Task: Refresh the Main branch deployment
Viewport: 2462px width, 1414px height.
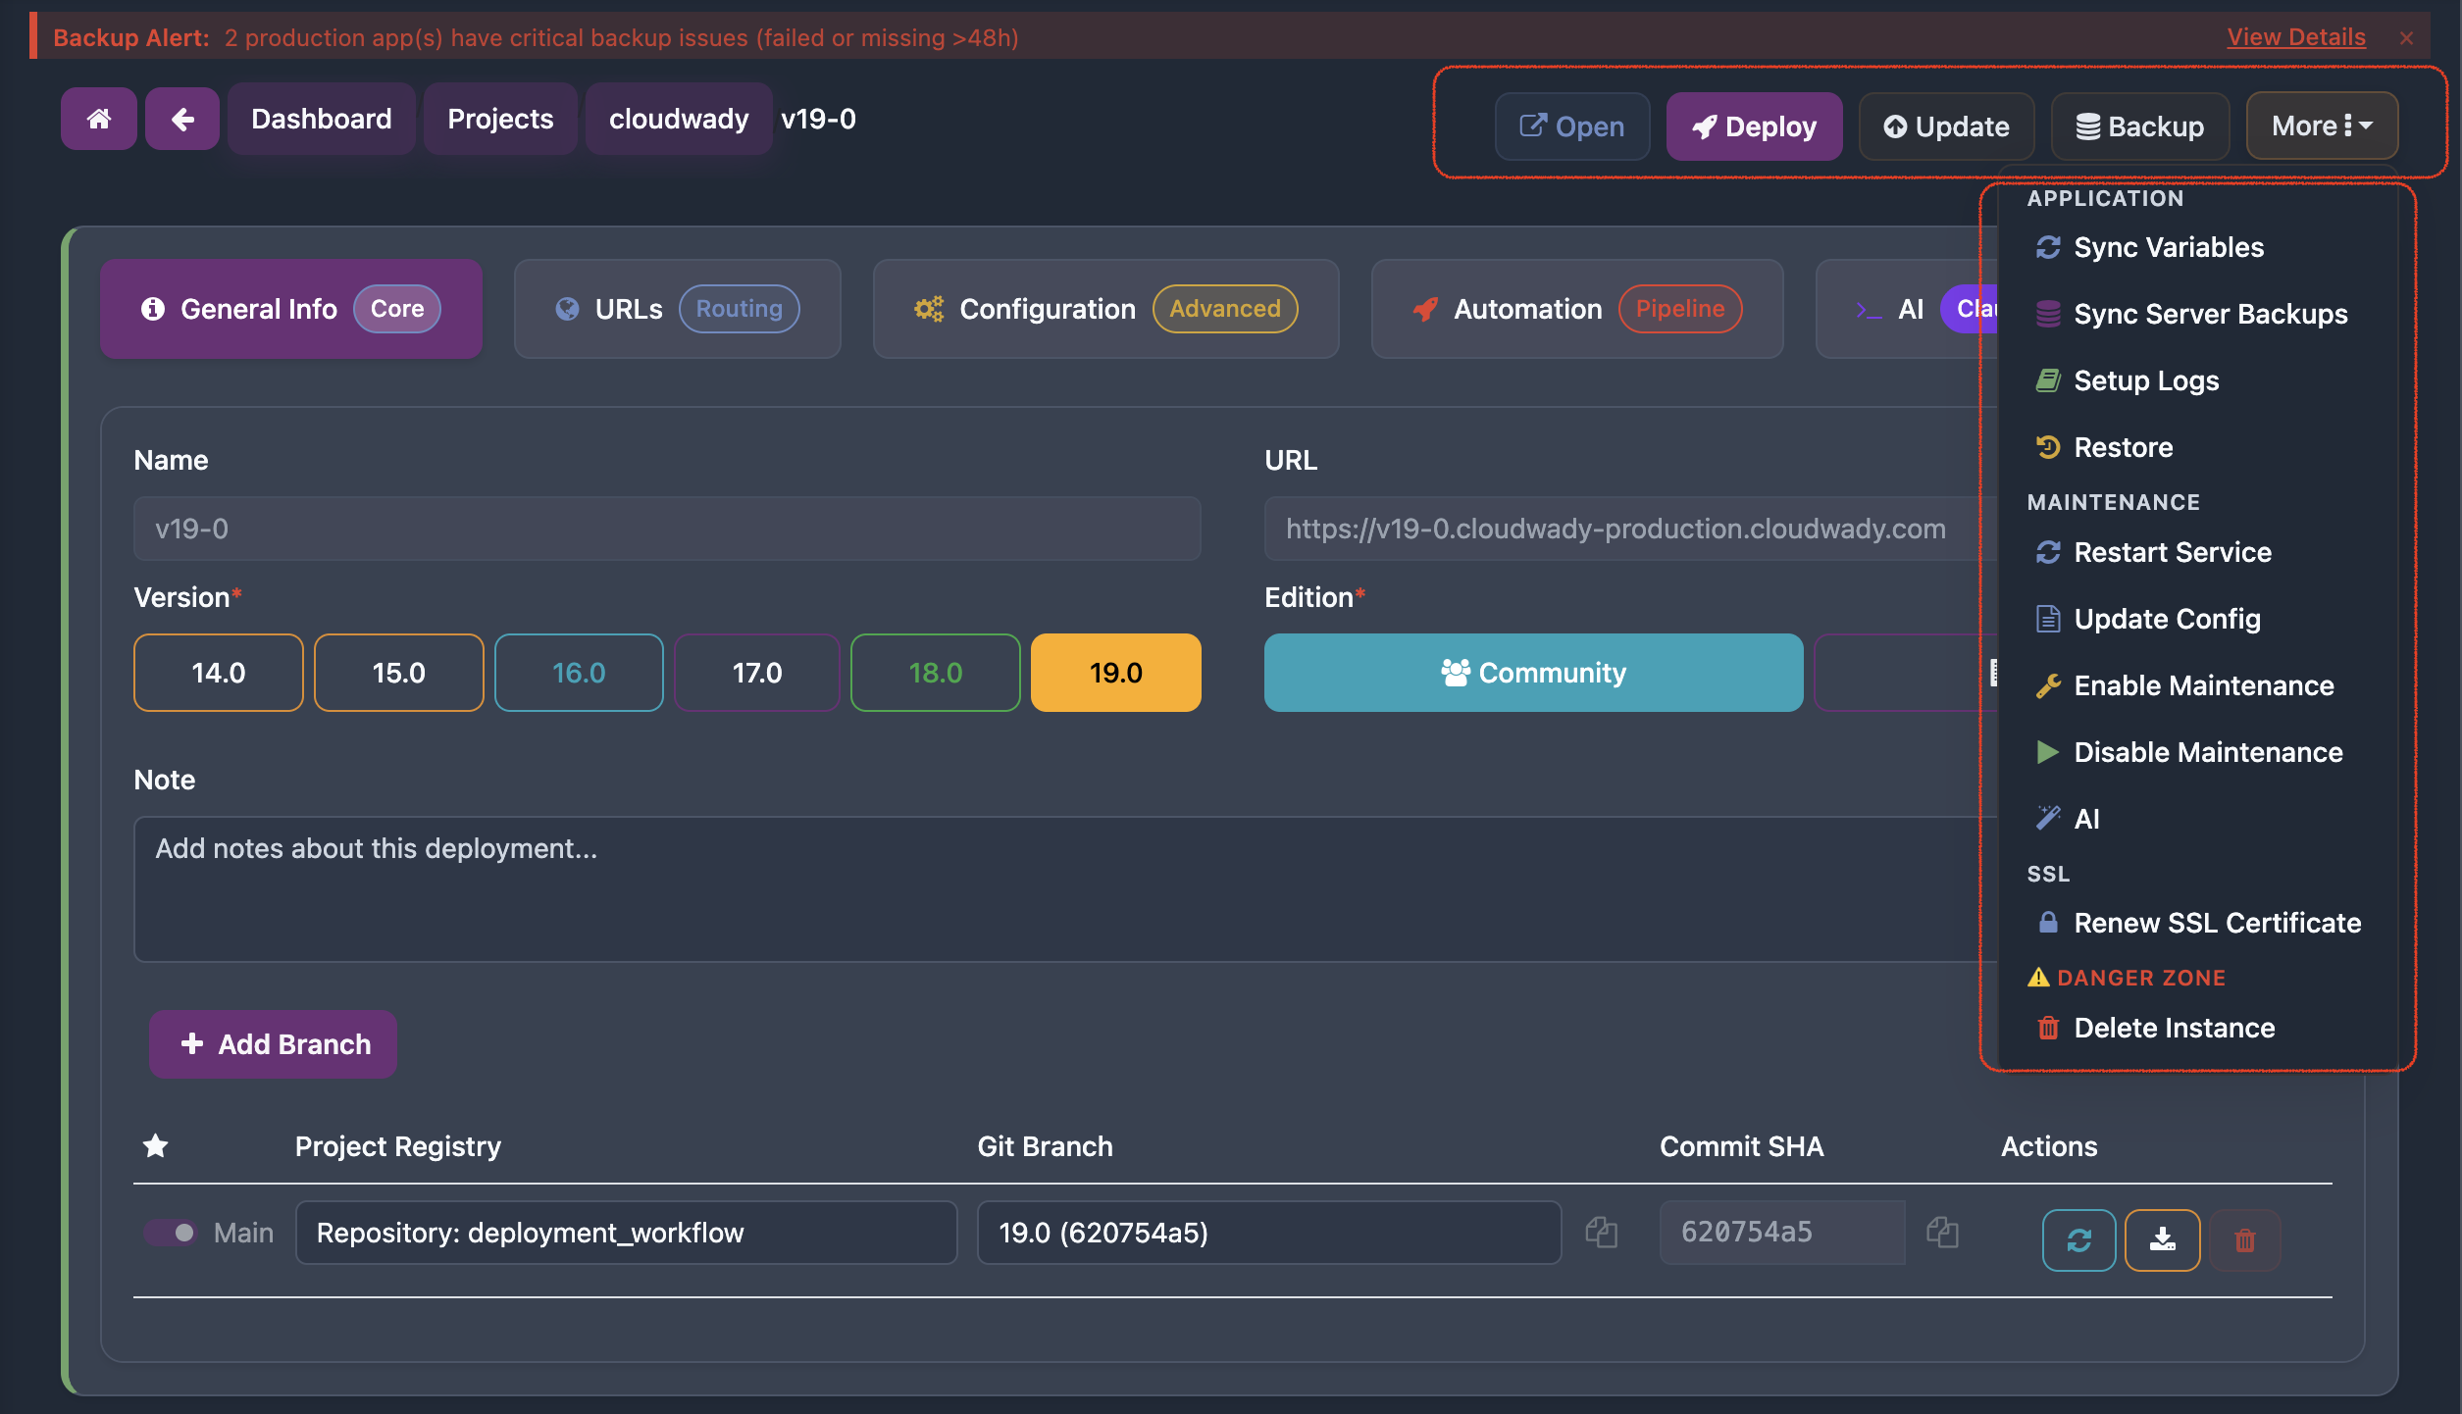Action: pos(2078,1239)
